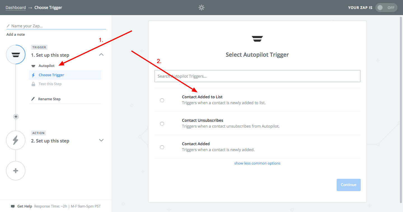Click the large plus circle to add step
Image resolution: width=403 pixels, height=212 pixels.
coord(16,170)
